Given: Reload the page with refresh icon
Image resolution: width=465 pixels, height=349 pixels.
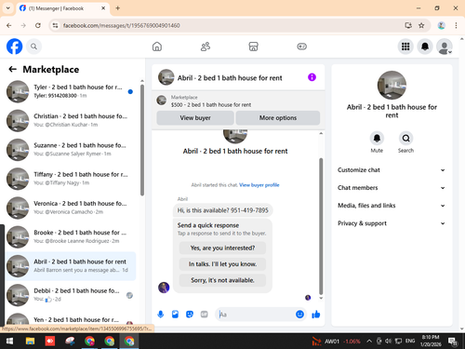Looking at the screenshot, I should click(x=38, y=25).
